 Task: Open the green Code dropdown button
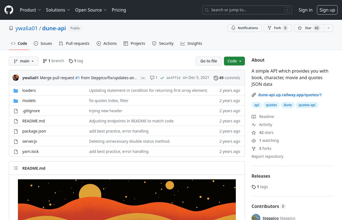[234, 61]
